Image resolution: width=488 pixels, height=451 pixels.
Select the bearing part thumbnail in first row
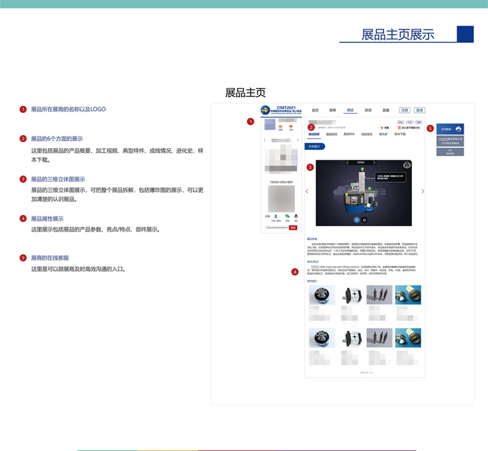[408, 295]
